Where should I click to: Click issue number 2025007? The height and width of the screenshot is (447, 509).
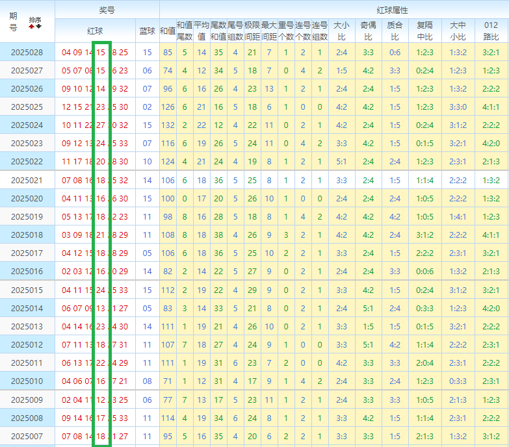(27, 436)
